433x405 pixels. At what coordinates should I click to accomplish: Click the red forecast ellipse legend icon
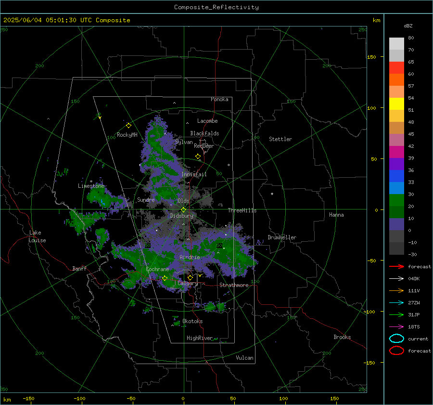pyautogui.click(x=396, y=351)
